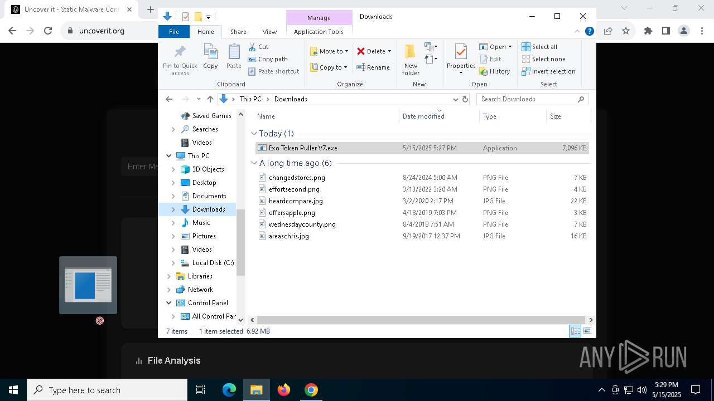Select the Home ribbon tab
This screenshot has height=401, width=714.
point(206,32)
